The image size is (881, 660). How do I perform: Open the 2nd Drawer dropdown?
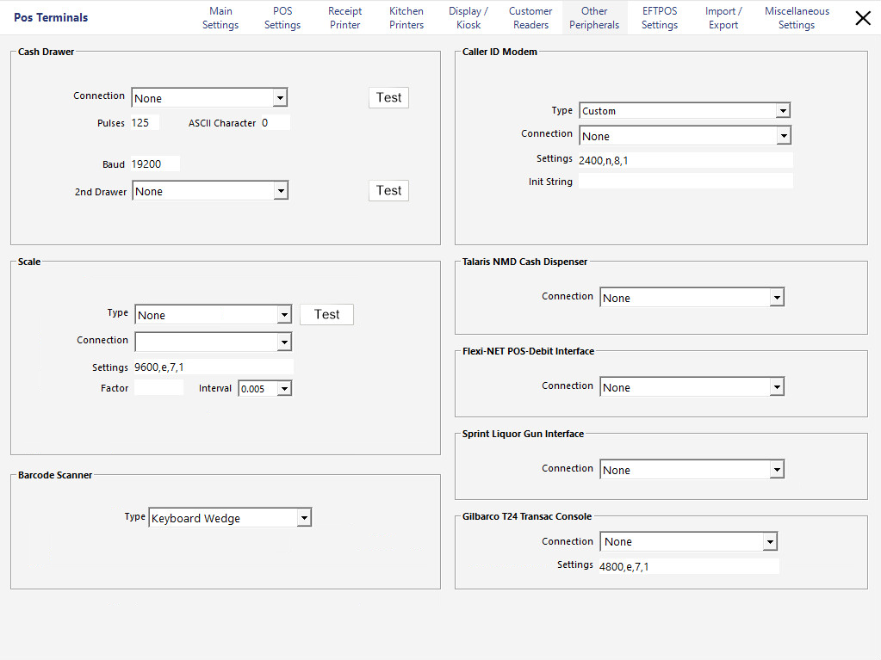click(282, 191)
